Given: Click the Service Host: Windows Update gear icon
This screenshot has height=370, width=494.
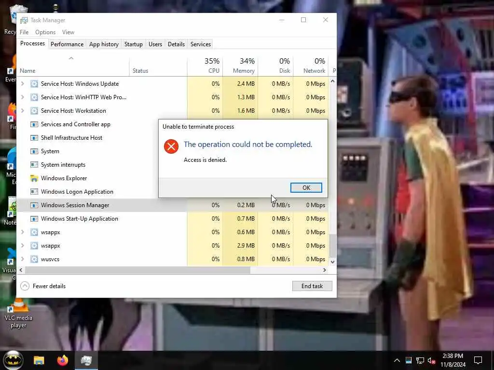Looking at the screenshot, I should point(34,84).
